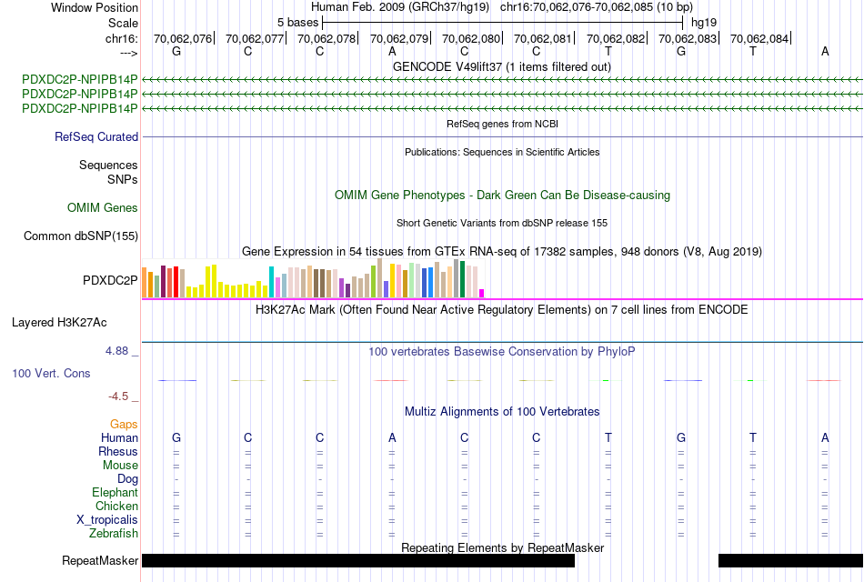Open the Basewise Conservation by PhyloP title

[x=501, y=352]
